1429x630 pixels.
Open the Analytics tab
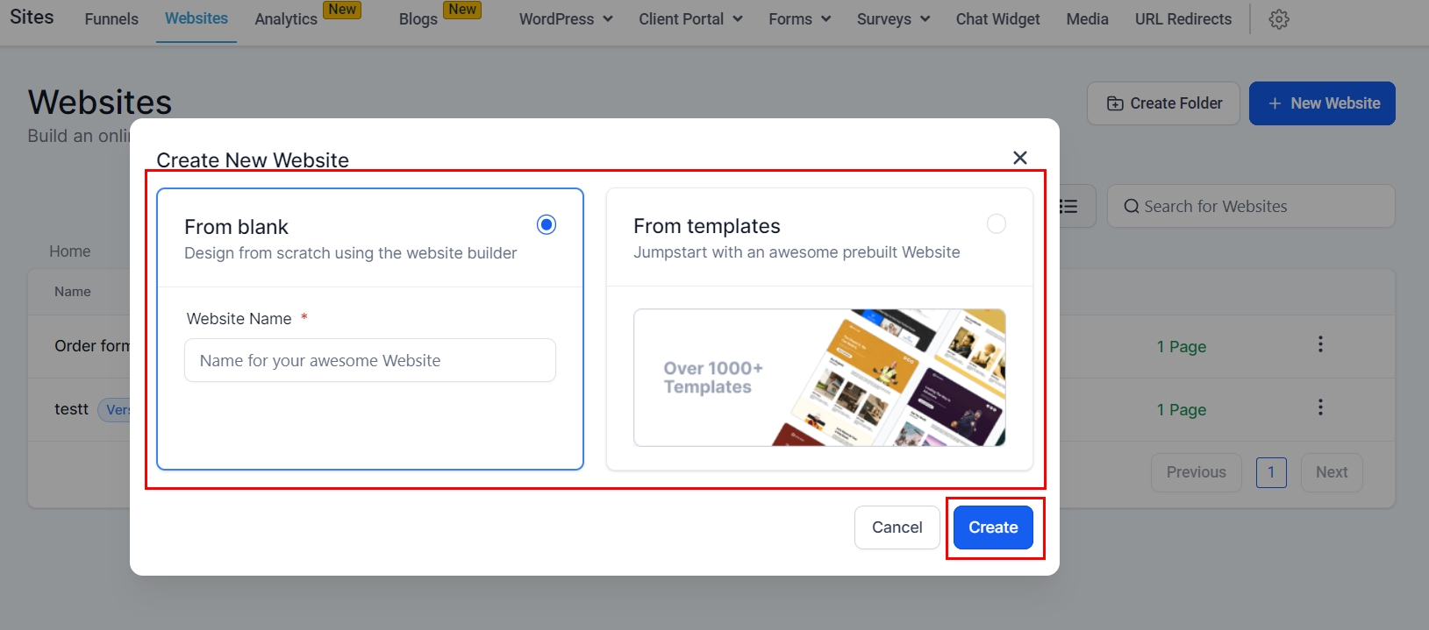pyautogui.click(x=286, y=19)
